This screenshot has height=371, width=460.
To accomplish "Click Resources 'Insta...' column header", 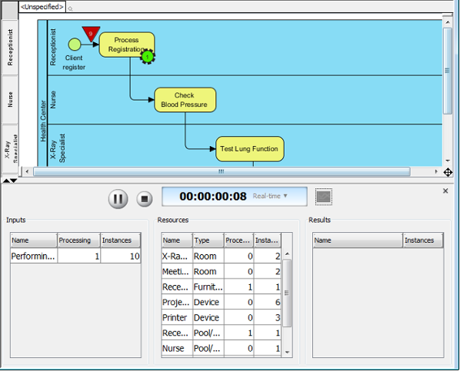I will click(x=267, y=240).
